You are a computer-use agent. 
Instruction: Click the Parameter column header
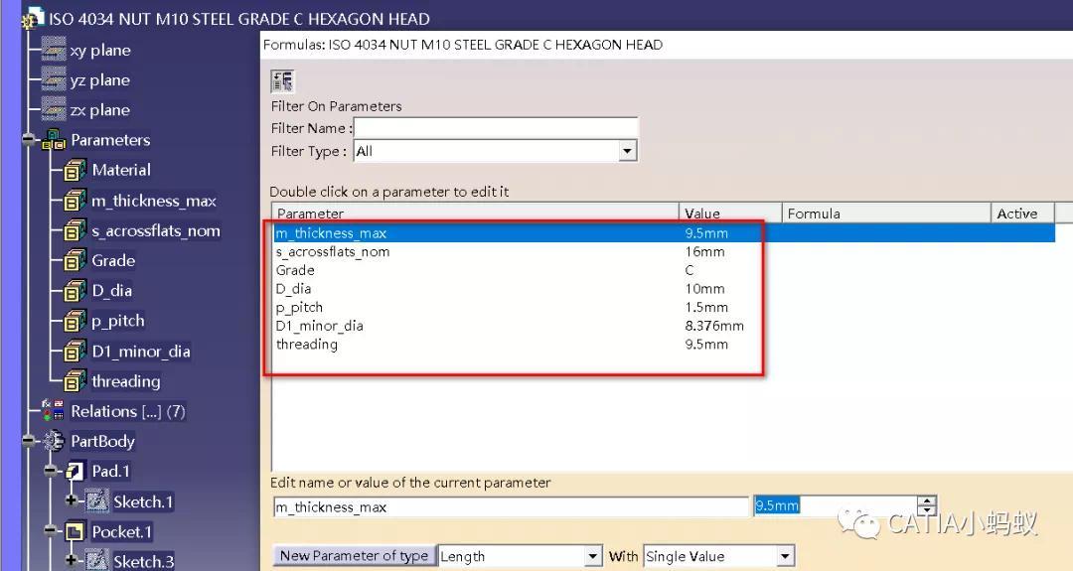click(475, 214)
